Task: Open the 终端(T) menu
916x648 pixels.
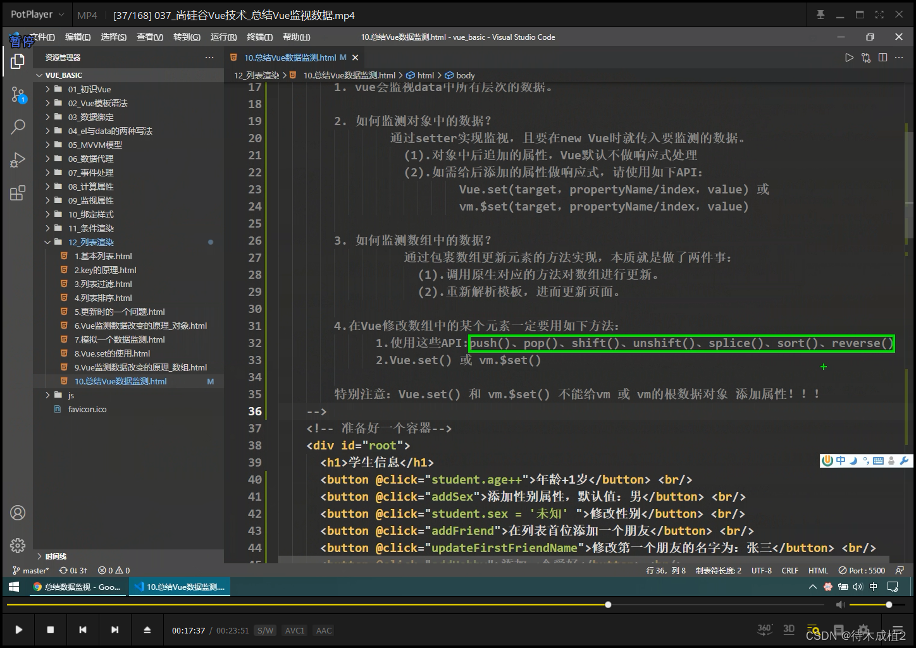Action: (x=259, y=37)
